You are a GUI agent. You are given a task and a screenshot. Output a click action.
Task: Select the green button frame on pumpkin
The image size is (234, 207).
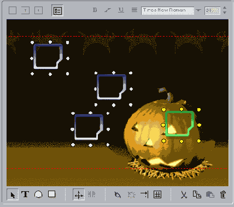click(179, 124)
